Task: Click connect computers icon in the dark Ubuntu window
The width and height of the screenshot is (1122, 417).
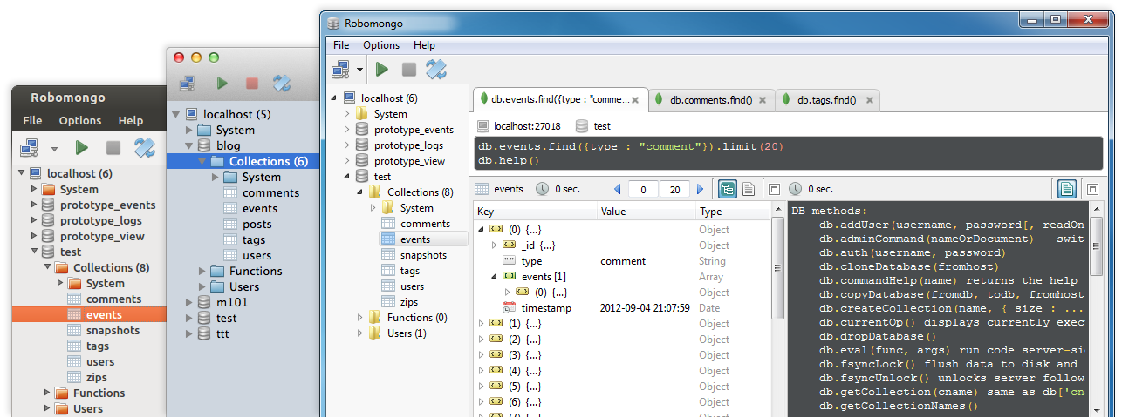Action: pyautogui.click(x=30, y=147)
